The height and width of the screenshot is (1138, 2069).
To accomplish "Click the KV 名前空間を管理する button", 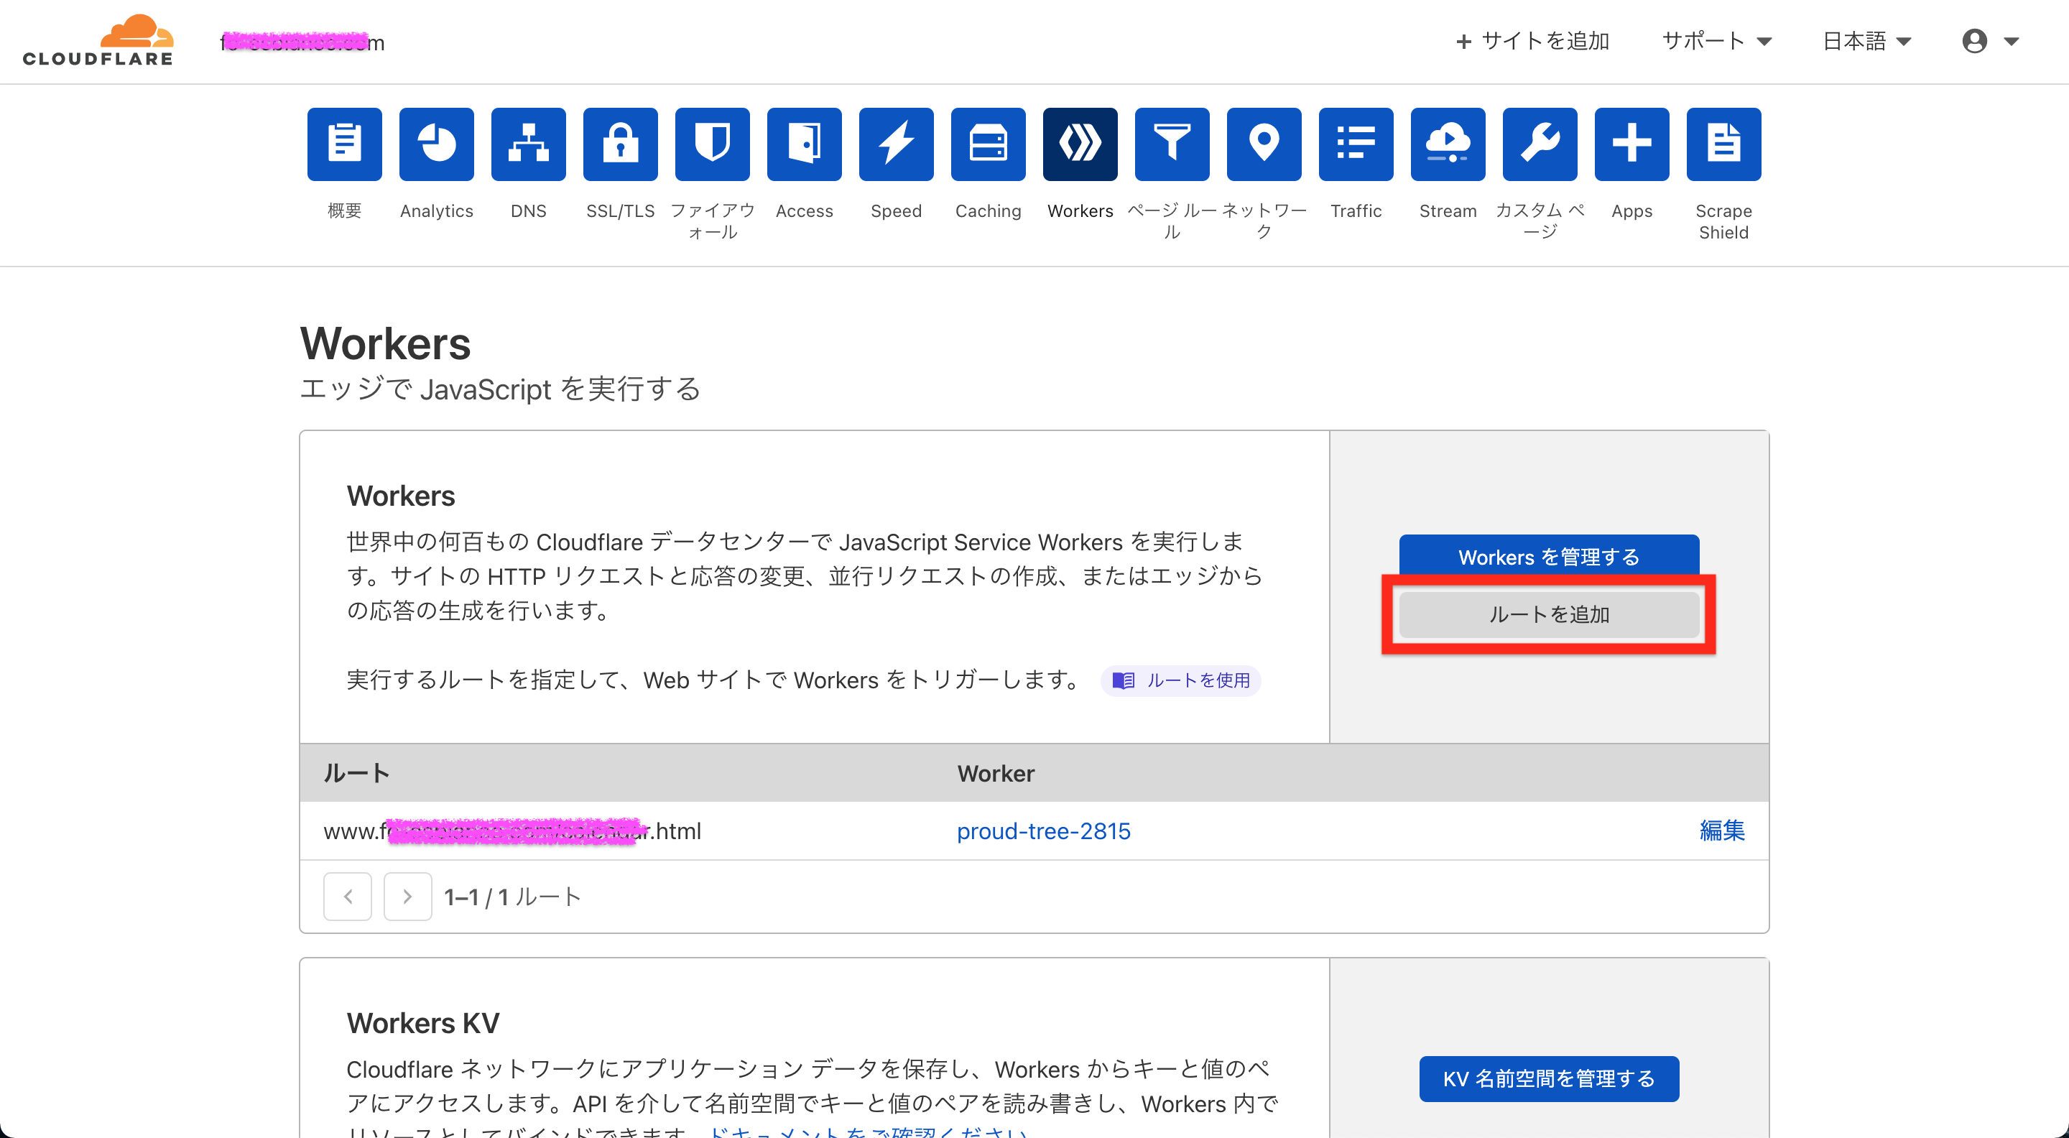I will pyautogui.click(x=1549, y=1078).
